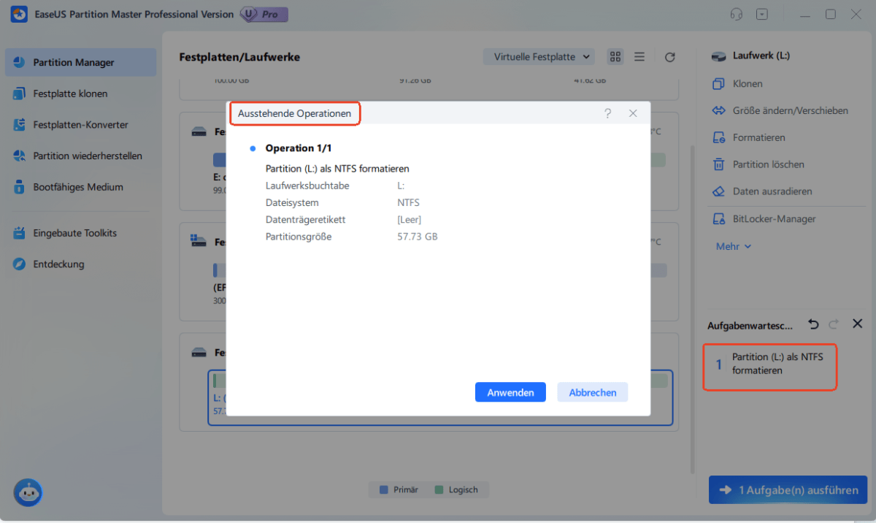Enable grid view for disks
Viewport: 876px width, 523px height.
coord(615,56)
